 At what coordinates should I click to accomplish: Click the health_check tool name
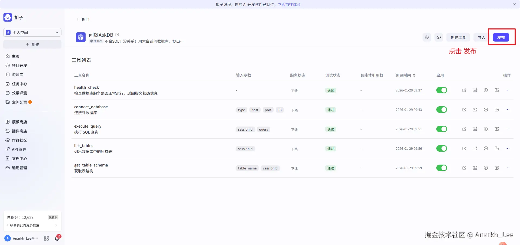pos(86,87)
